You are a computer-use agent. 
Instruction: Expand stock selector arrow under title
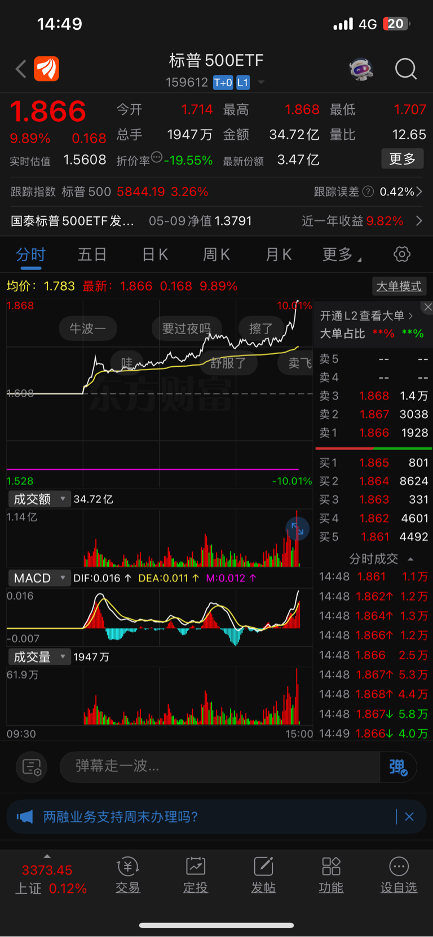[261, 83]
